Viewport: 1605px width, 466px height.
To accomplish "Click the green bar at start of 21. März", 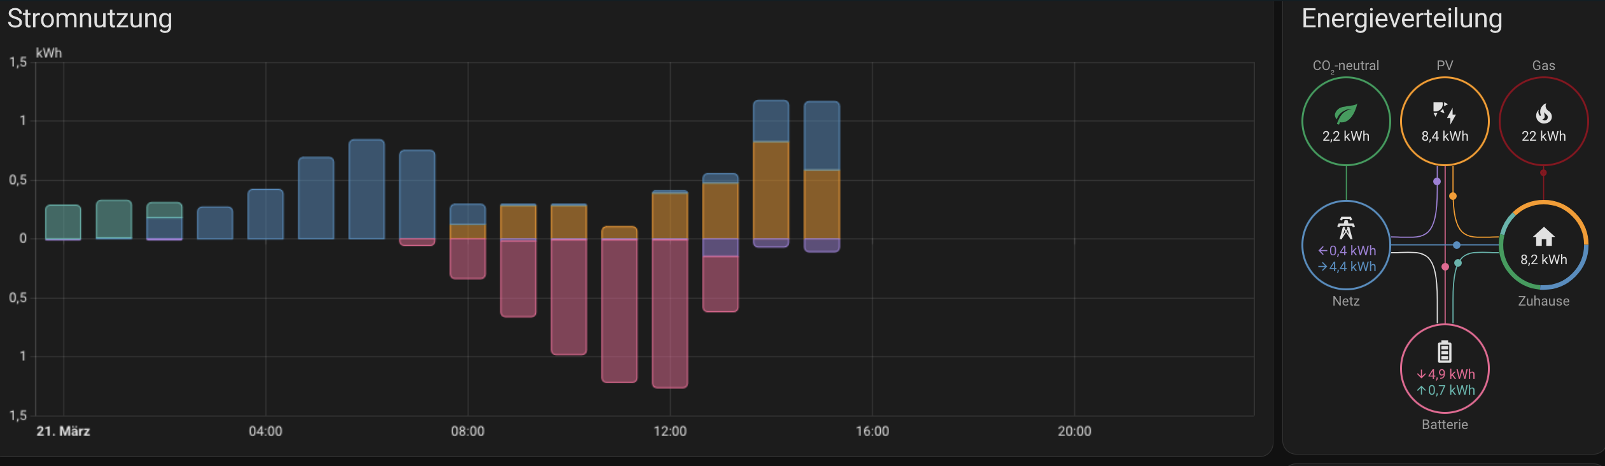I will 63,222.
